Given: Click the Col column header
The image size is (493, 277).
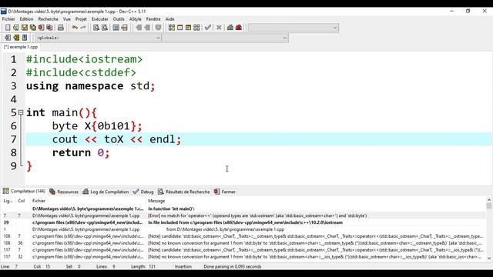Looking at the screenshot, I should [22, 201].
